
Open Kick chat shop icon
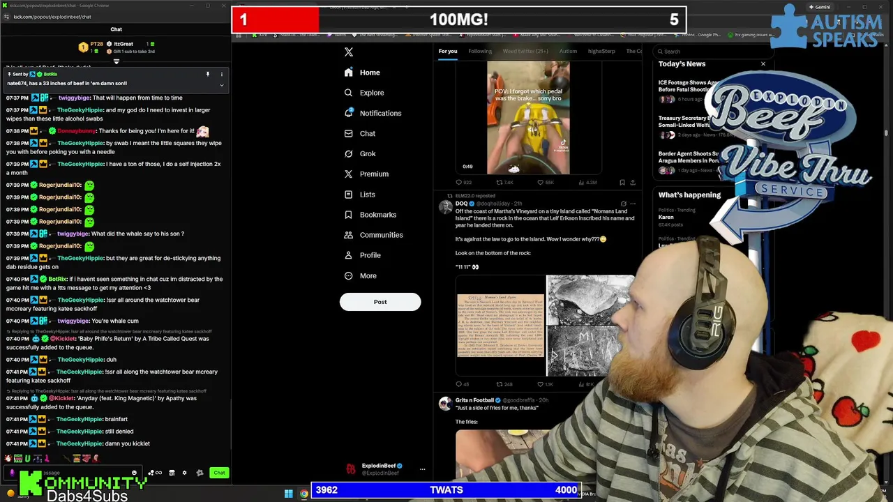tap(172, 473)
